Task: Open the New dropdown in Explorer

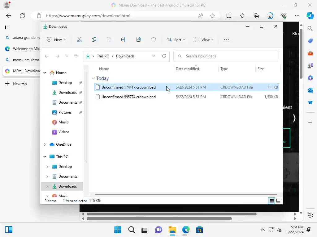Action: point(56,40)
